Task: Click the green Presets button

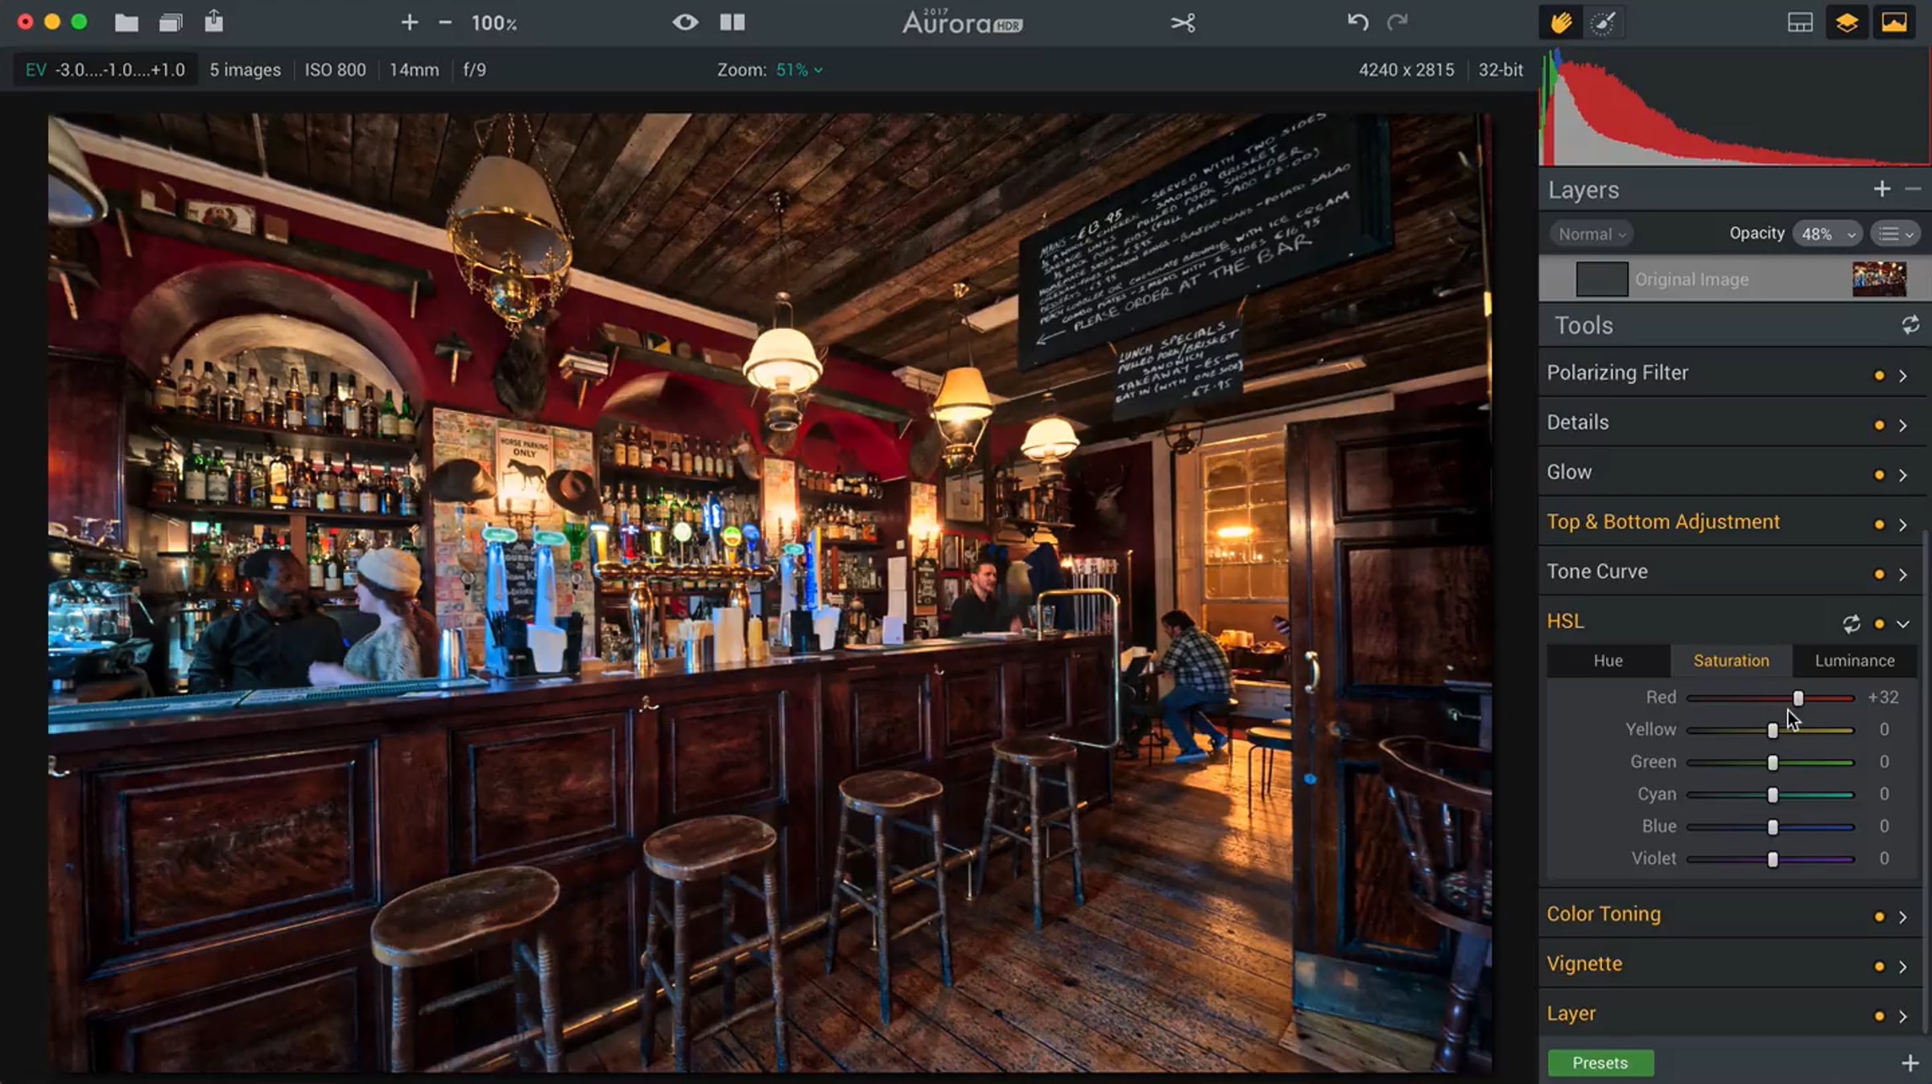Action: 1600,1063
